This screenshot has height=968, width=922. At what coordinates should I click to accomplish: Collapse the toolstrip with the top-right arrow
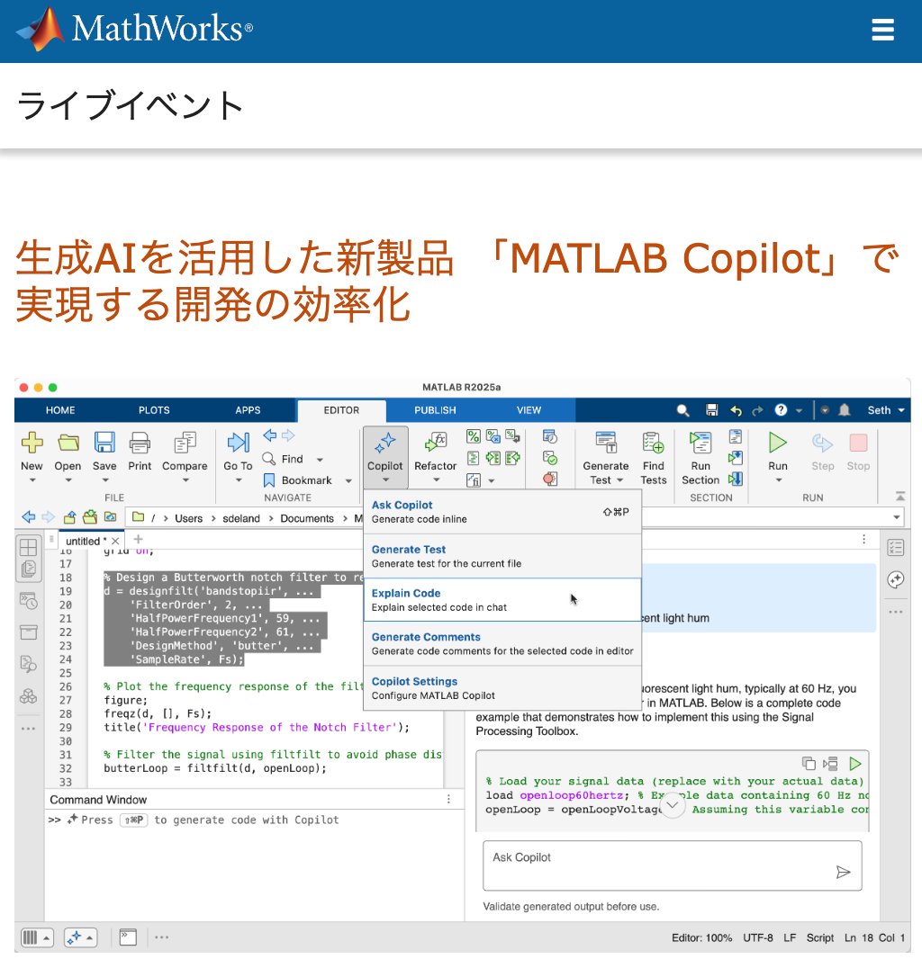(x=900, y=497)
